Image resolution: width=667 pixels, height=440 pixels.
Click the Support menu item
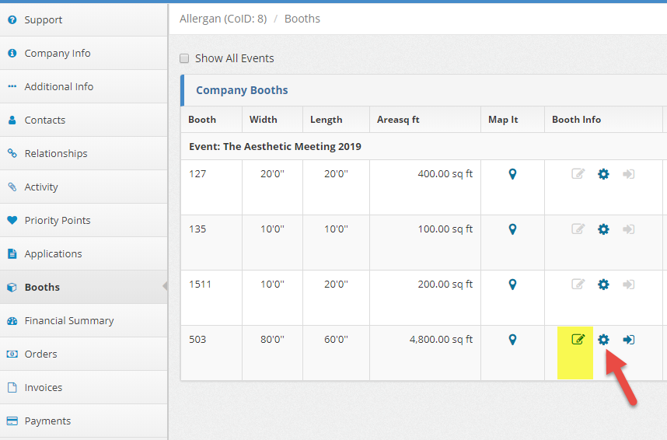pos(43,19)
